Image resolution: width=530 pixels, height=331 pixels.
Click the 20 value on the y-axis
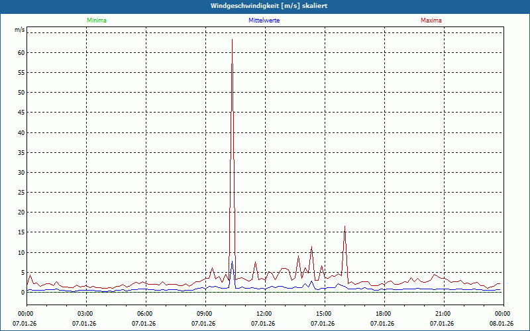point(21,213)
